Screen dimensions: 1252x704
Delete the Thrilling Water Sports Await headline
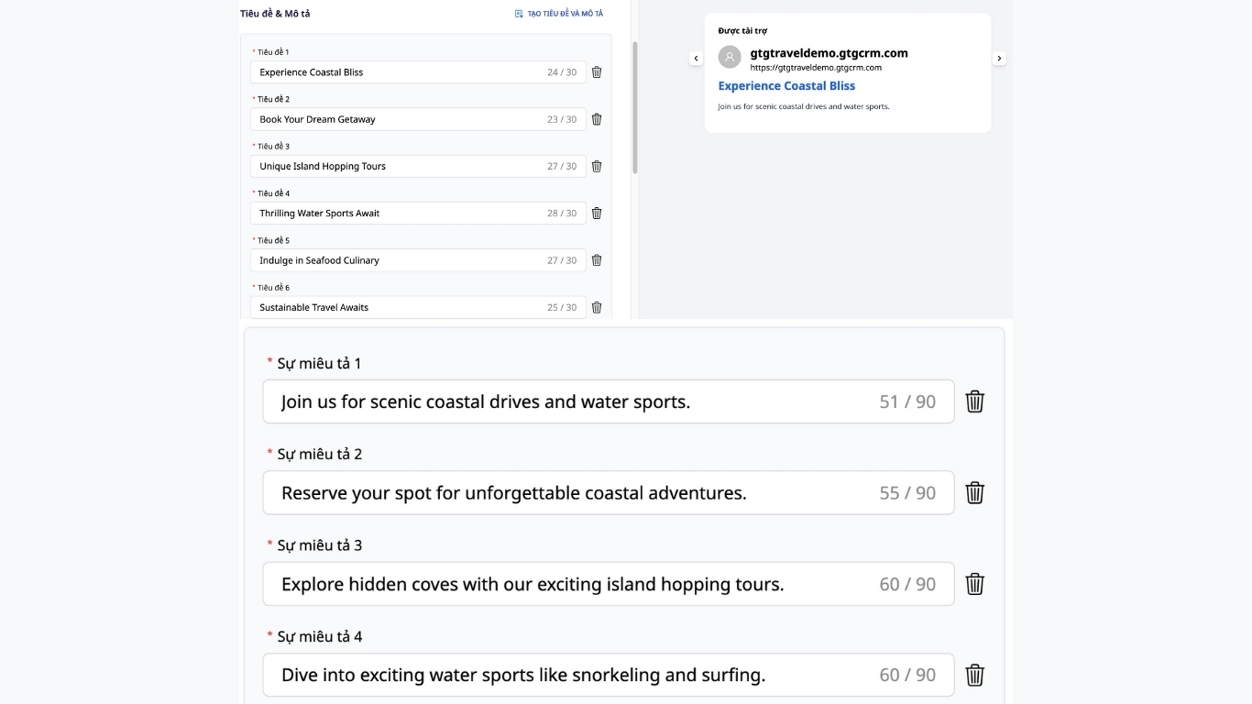[x=597, y=213]
